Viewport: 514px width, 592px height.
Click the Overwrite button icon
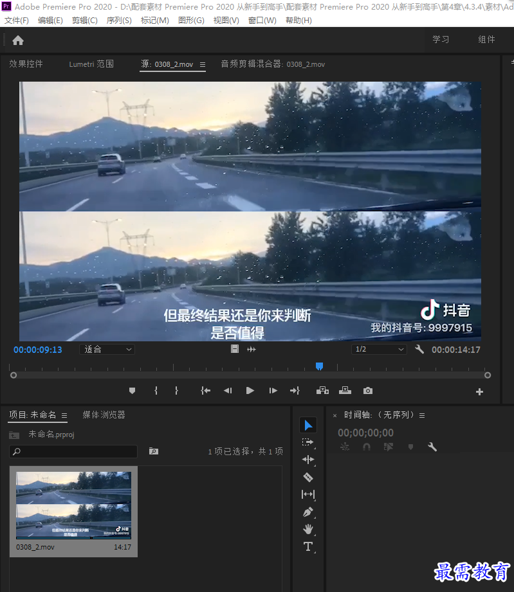(345, 391)
